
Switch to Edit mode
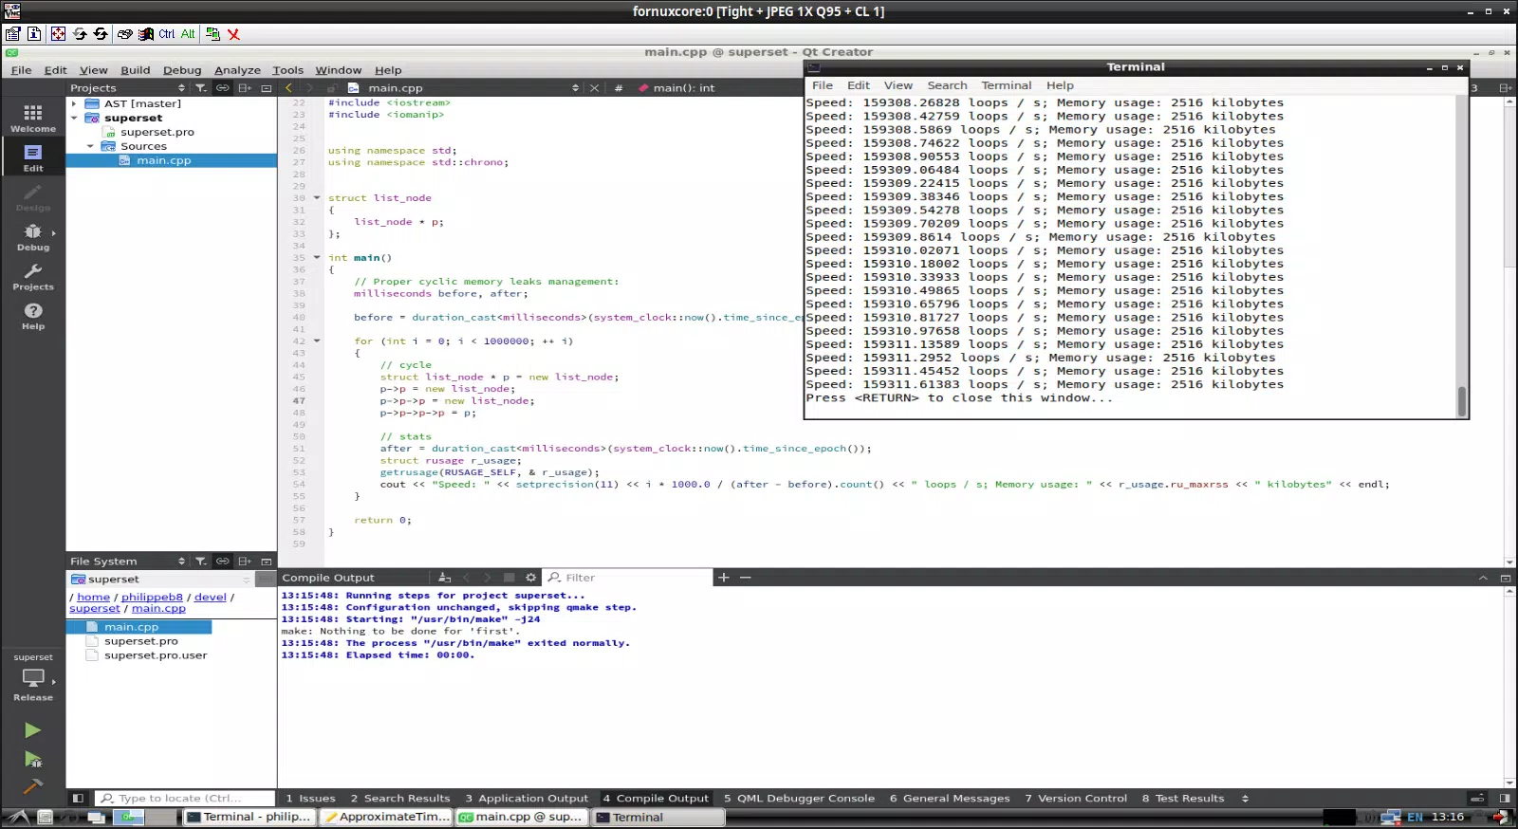(x=33, y=157)
